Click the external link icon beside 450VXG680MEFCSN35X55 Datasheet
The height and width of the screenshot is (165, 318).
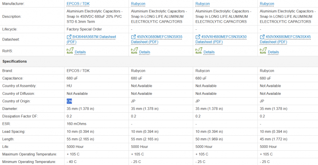pos(134,36)
